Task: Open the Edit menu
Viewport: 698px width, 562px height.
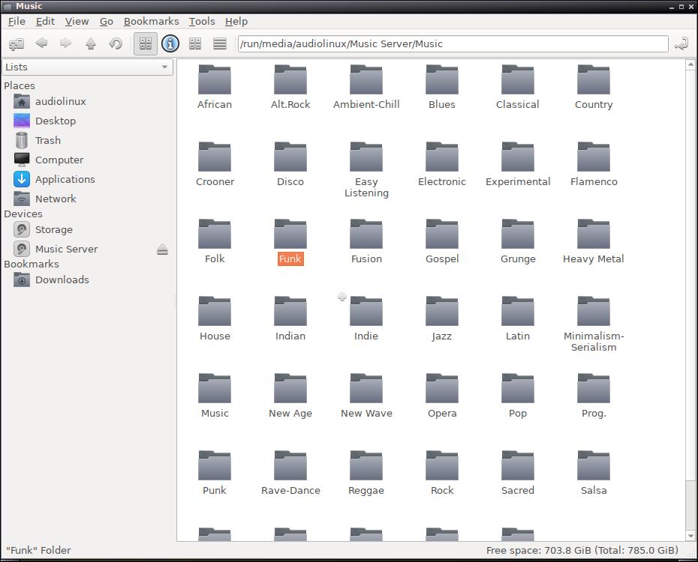Action: (45, 21)
